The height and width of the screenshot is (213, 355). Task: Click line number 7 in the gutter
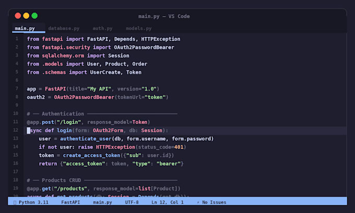[17, 89]
